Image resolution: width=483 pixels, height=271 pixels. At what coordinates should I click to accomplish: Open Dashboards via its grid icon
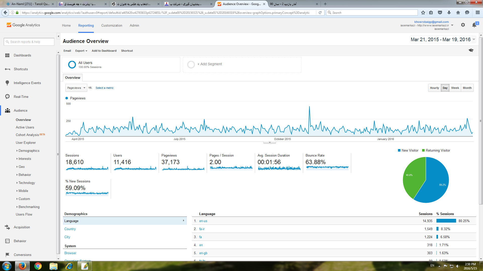(x=8, y=55)
